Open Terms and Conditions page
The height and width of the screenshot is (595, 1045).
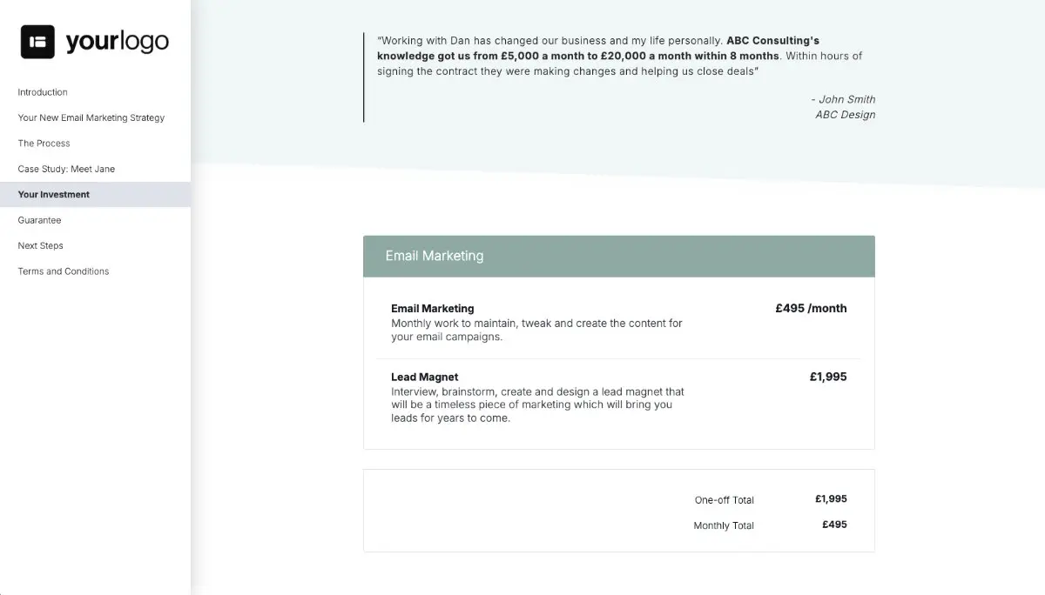pos(63,271)
